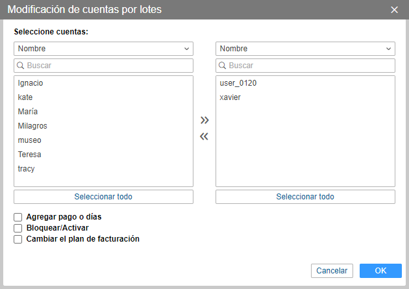Toggle the Bloquear/Activar checkbox

pyautogui.click(x=18, y=228)
